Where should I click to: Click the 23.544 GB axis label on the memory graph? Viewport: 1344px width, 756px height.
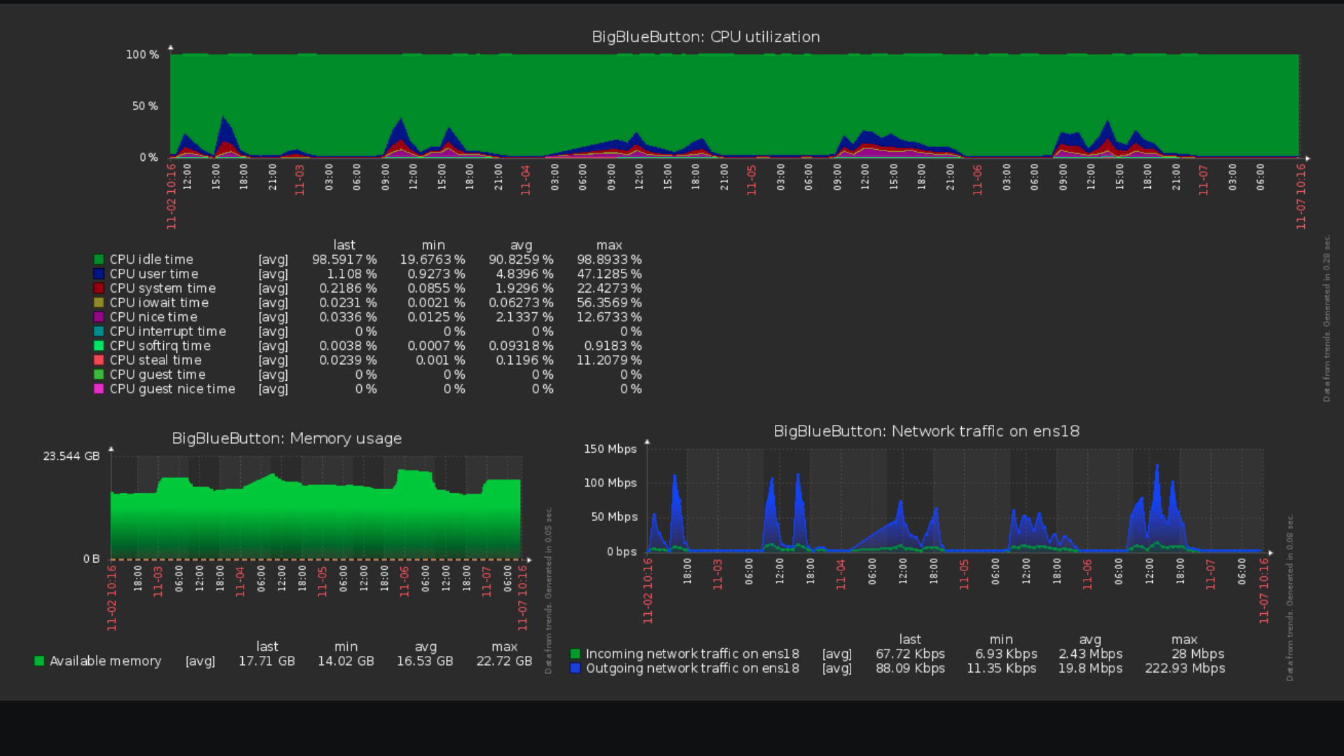71,456
